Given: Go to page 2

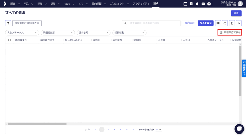Looking at the screenshot, I should (108, 130).
